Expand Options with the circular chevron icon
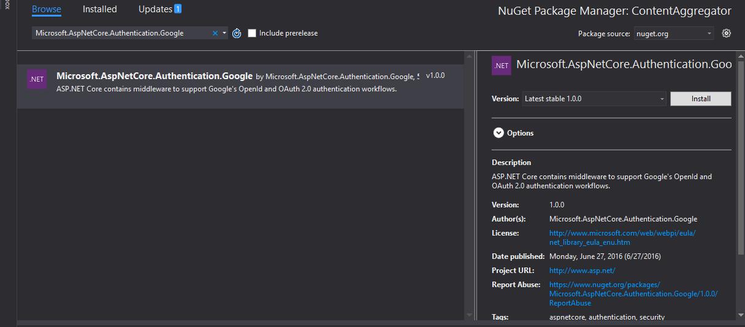 499,133
